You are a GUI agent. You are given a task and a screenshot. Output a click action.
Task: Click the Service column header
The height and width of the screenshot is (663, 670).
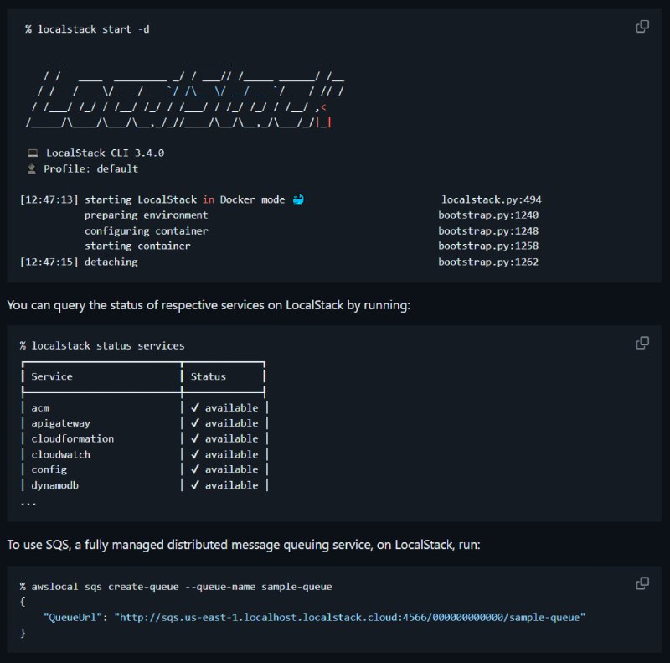click(52, 376)
